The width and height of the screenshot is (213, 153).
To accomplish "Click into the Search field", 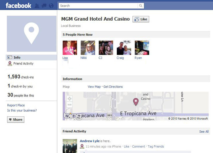I will (x=98, y=6).
